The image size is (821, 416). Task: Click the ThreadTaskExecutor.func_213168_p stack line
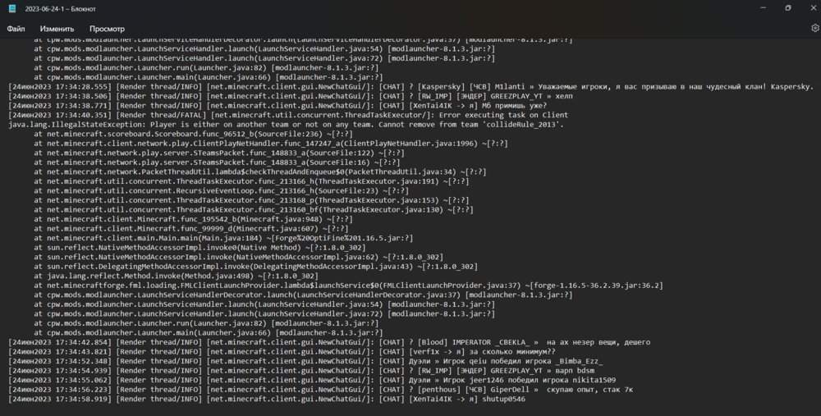coord(251,200)
